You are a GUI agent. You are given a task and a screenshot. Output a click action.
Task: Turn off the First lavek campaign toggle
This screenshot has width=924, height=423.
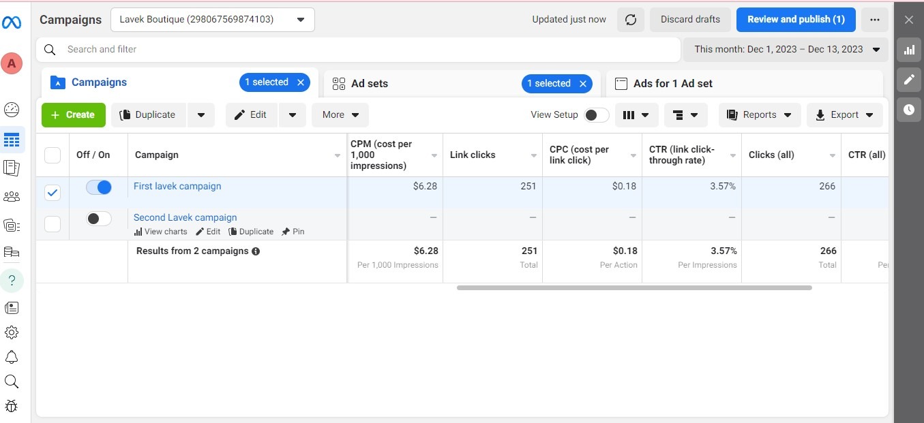click(99, 187)
